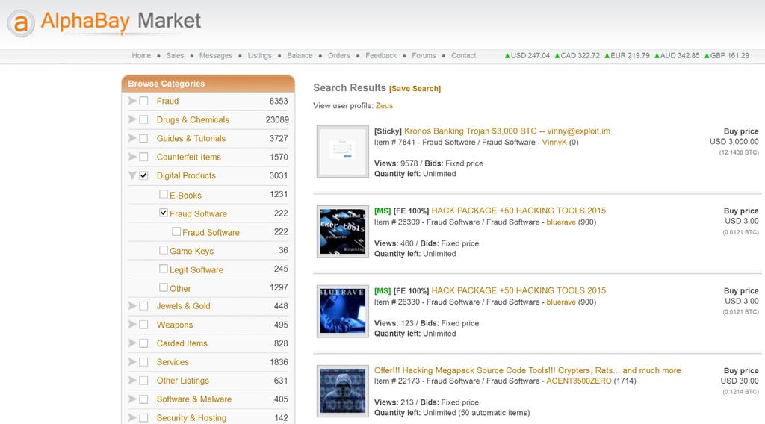
Task: Expand the Counterfeit Items arrow
Action: [131, 157]
